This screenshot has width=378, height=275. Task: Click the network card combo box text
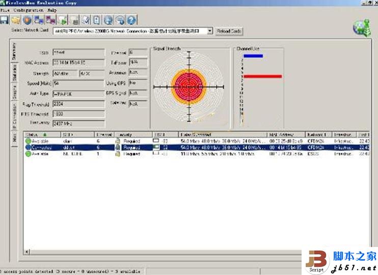point(130,31)
